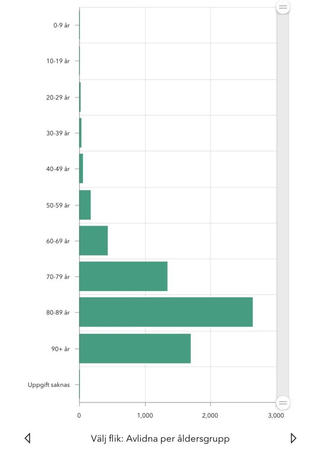This screenshot has height=452, width=321.
Task: Go to previous tab with left arrow
Action: [x=28, y=438]
